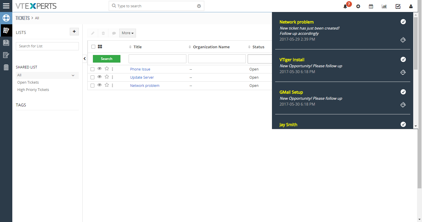Sort by Title column arrows

130,47
